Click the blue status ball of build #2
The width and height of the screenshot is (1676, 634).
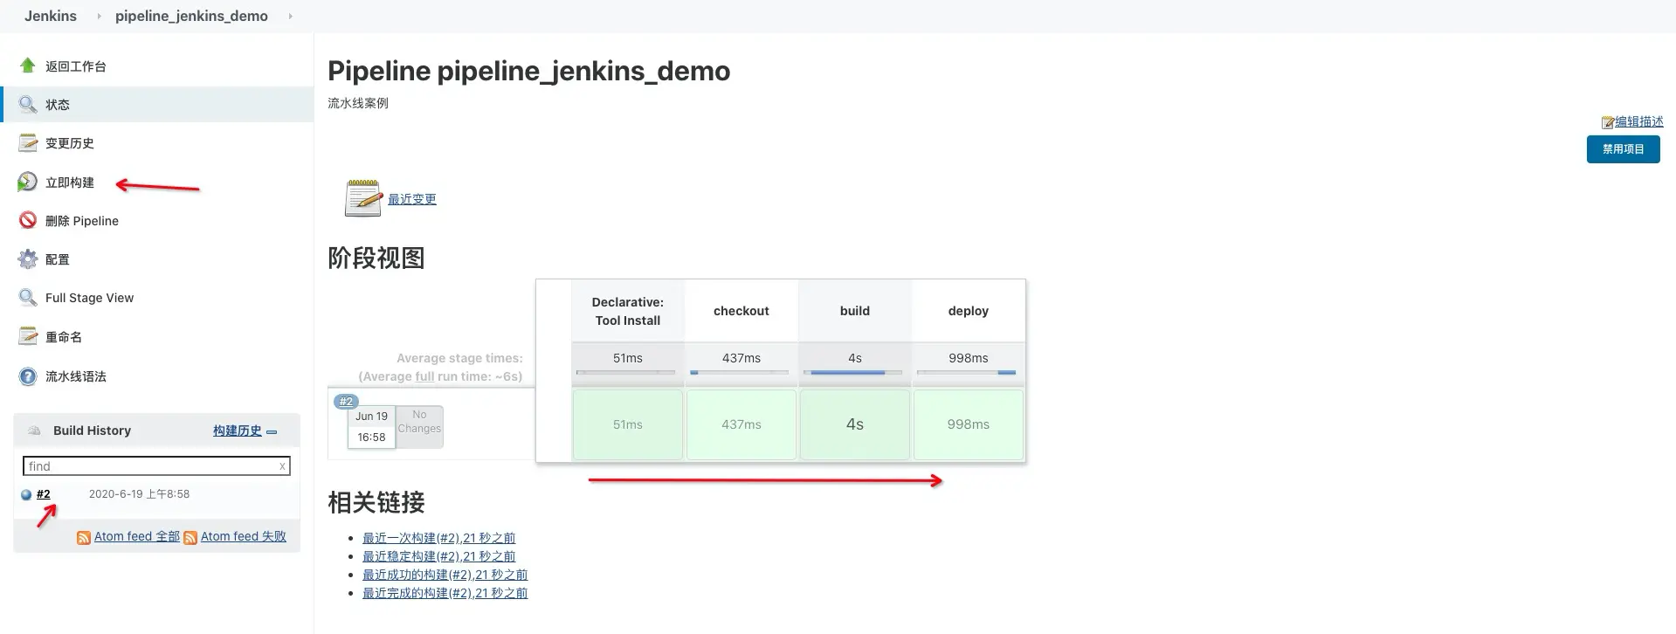[x=26, y=494]
